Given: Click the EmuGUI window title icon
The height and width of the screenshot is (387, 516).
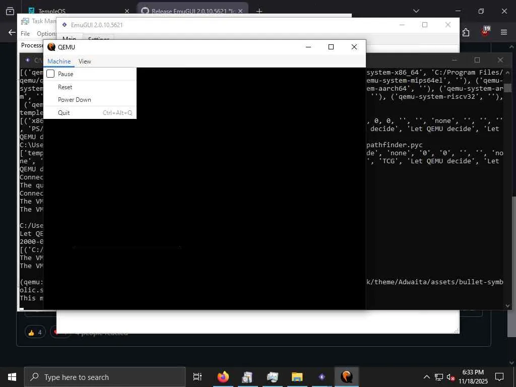Looking at the screenshot, I should pyautogui.click(x=64, y=25).
